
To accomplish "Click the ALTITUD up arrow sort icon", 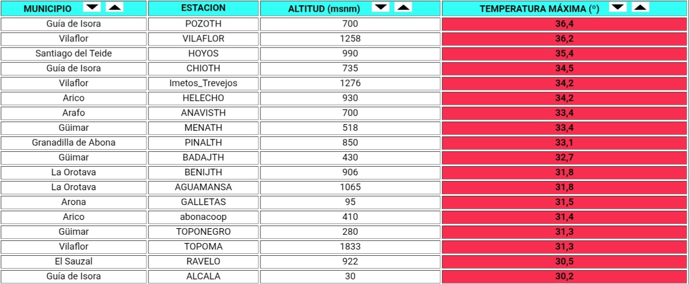I will pos(403,7).
